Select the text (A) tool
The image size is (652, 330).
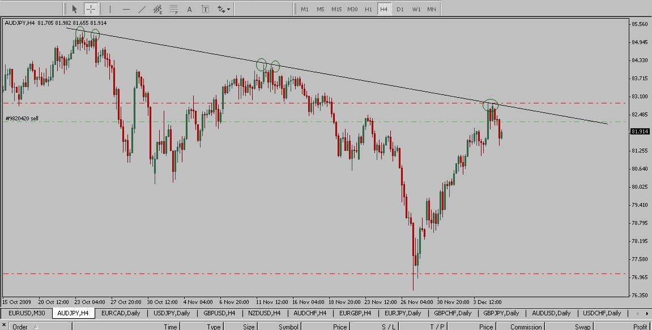[x=189, y=9]
